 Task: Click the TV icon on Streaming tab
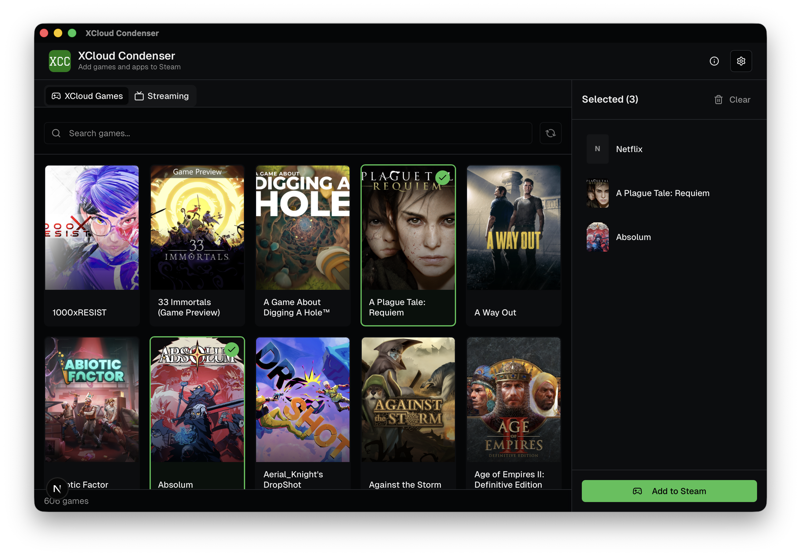click(139, 96)
